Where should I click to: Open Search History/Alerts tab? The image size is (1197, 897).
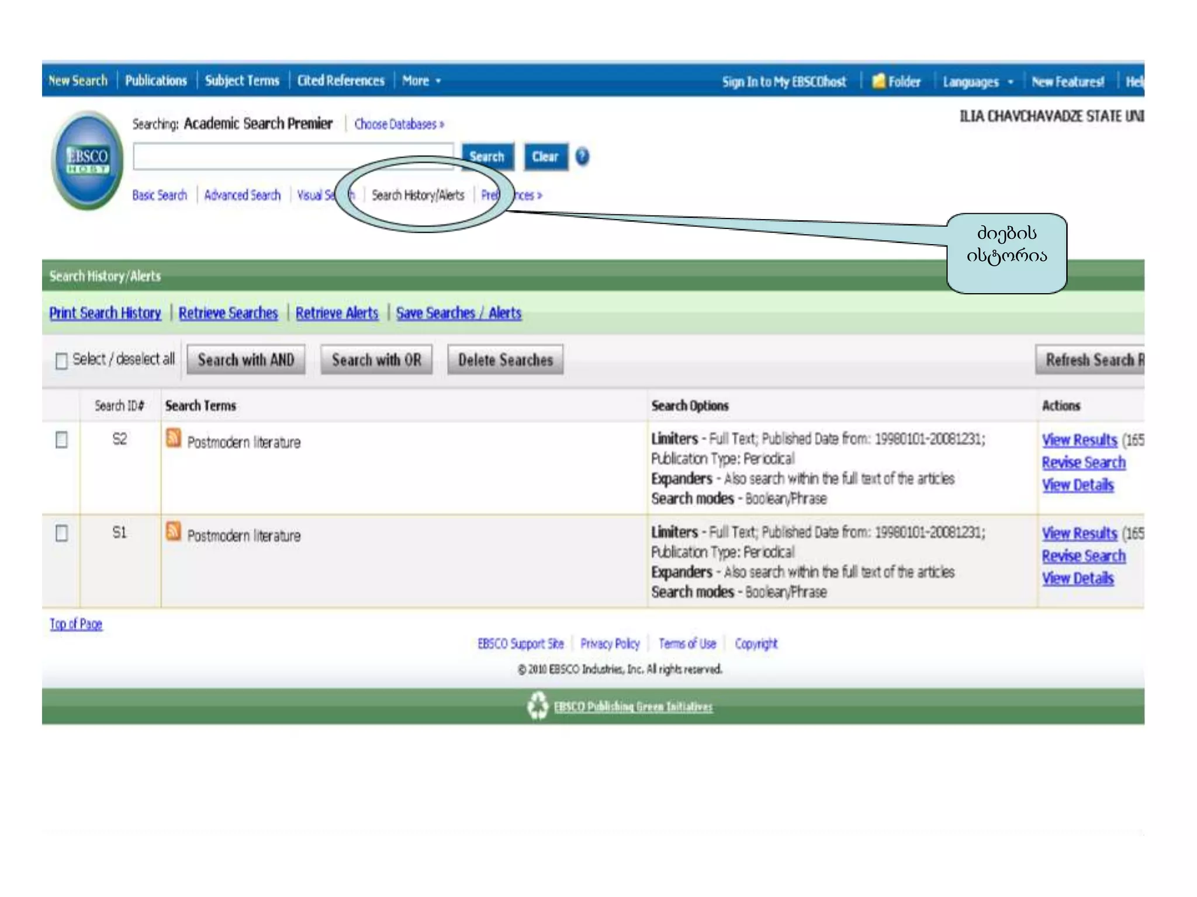[x=417, y=195]
